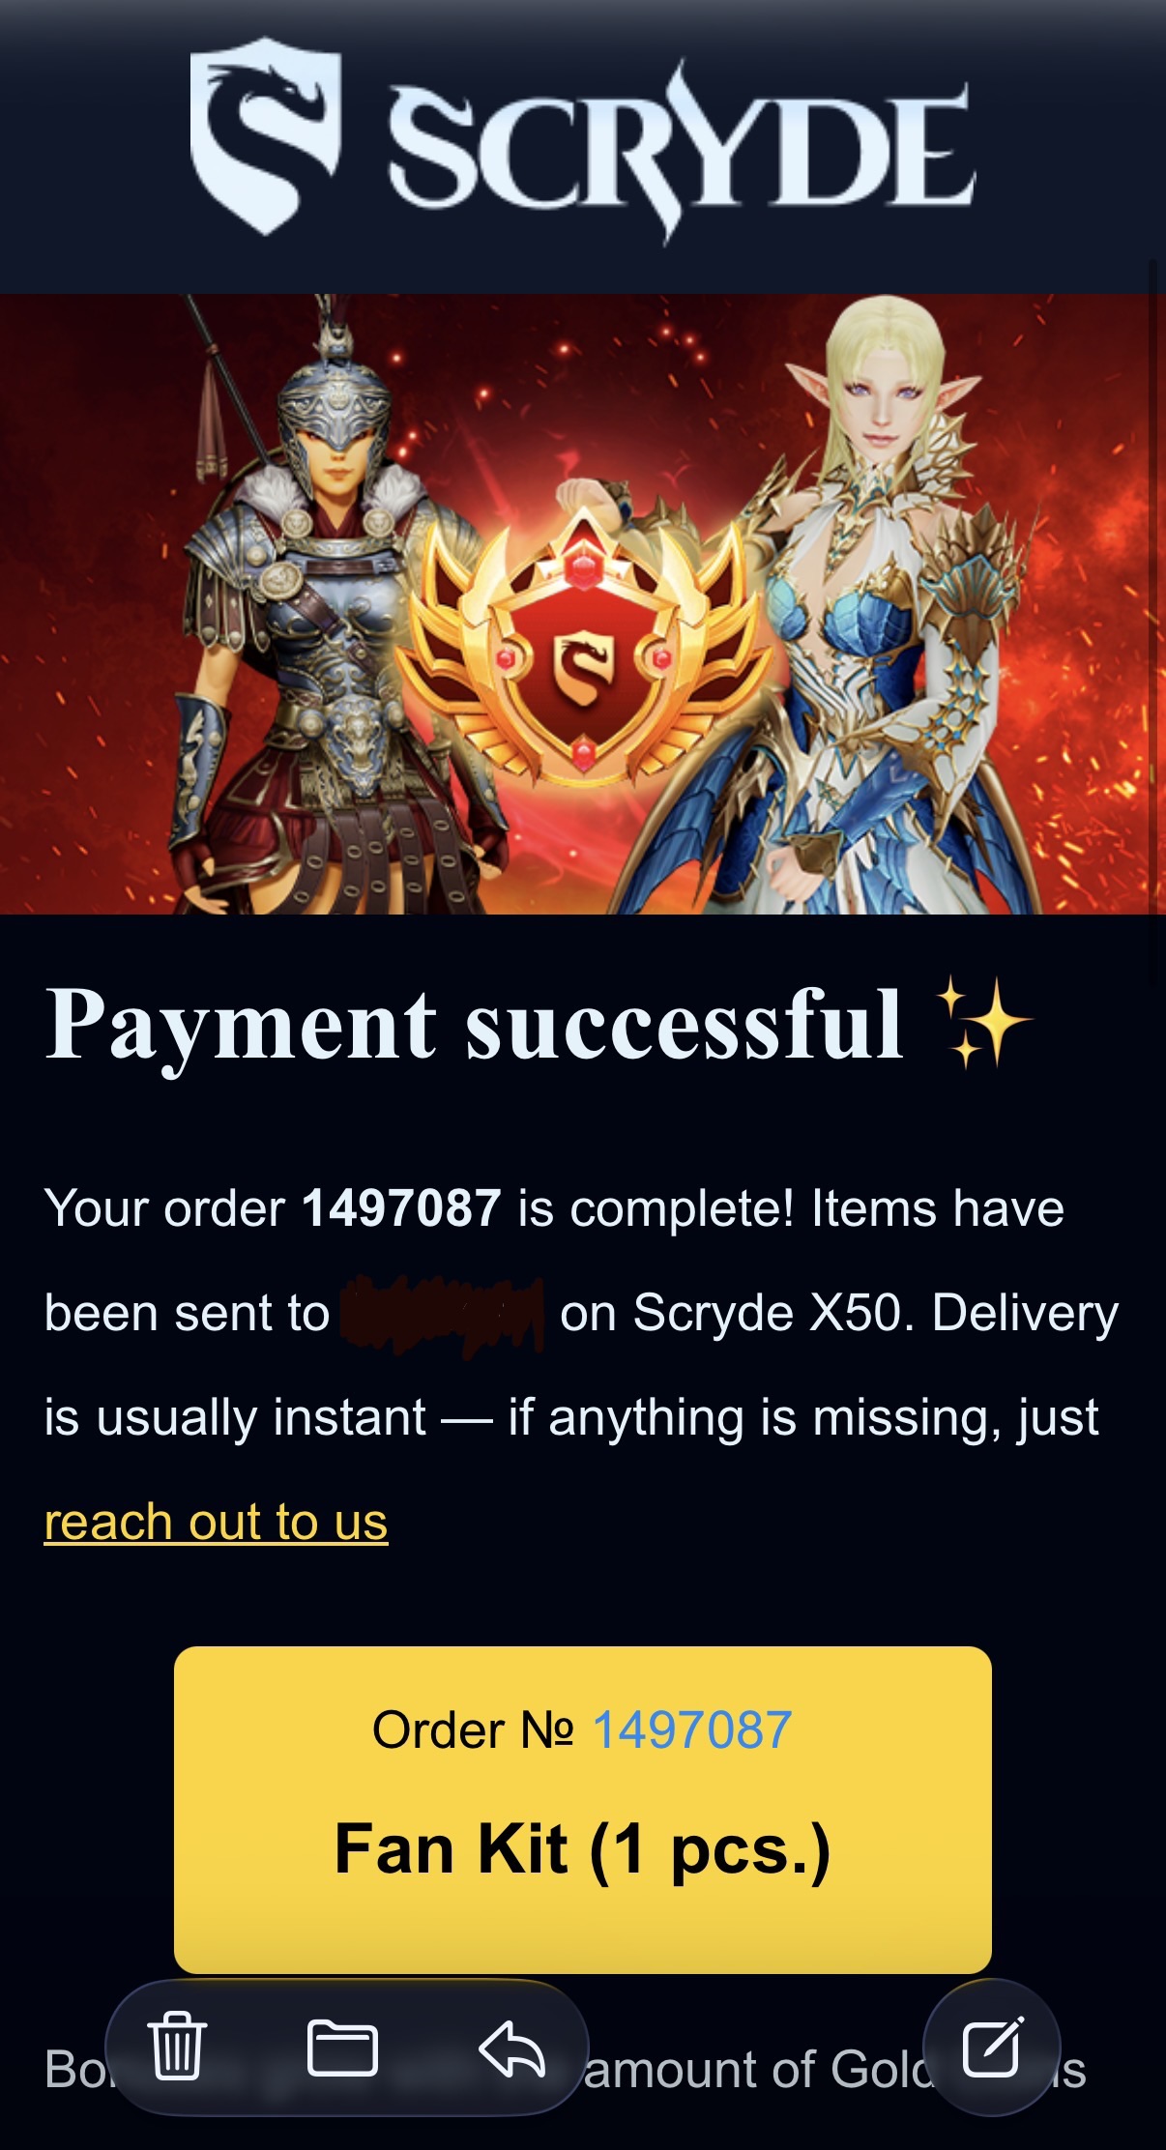1166x2150 pixels.
Task: Open the move-to-folder icon
Action: tap(342, 2048)
